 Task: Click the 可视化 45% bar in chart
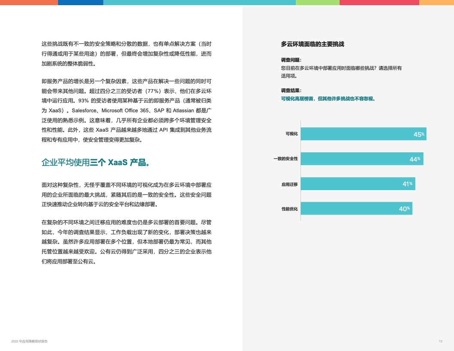363,134
